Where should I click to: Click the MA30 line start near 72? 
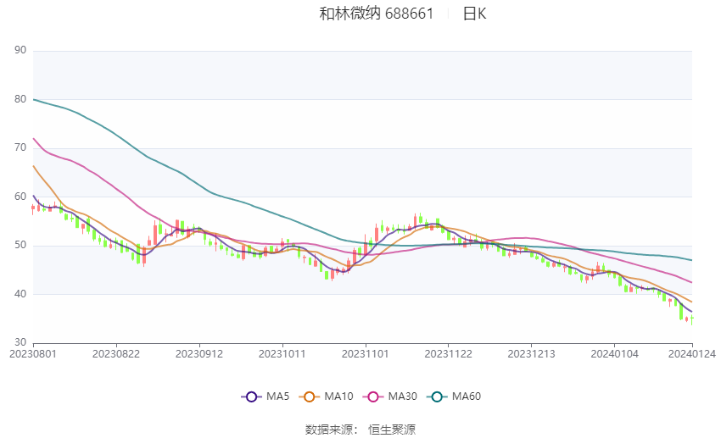click(34, 139)
